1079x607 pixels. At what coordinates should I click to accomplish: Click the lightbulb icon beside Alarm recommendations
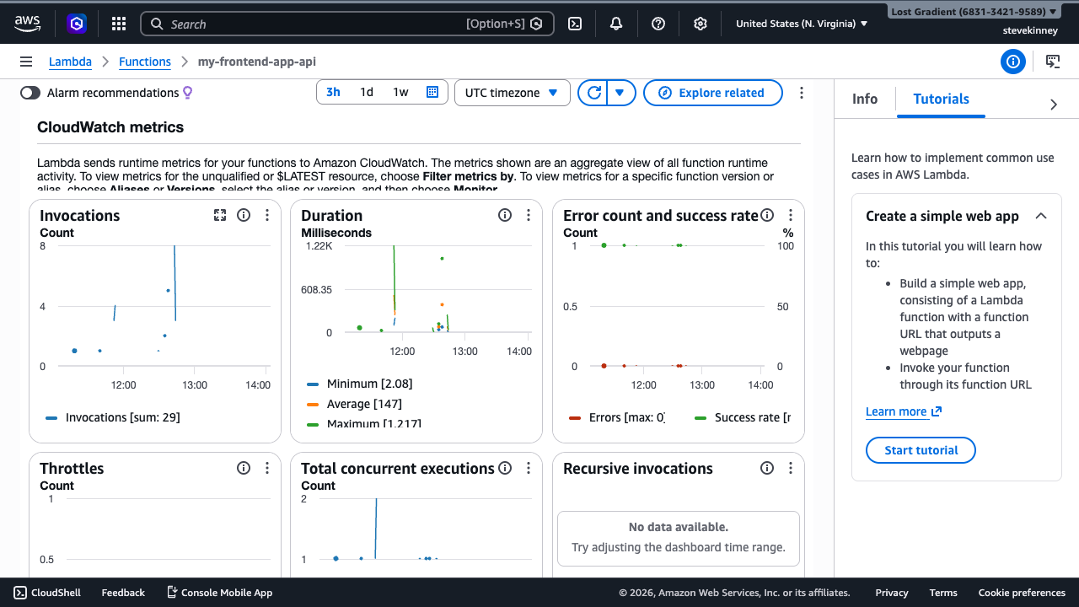click(x=188, y=93)
